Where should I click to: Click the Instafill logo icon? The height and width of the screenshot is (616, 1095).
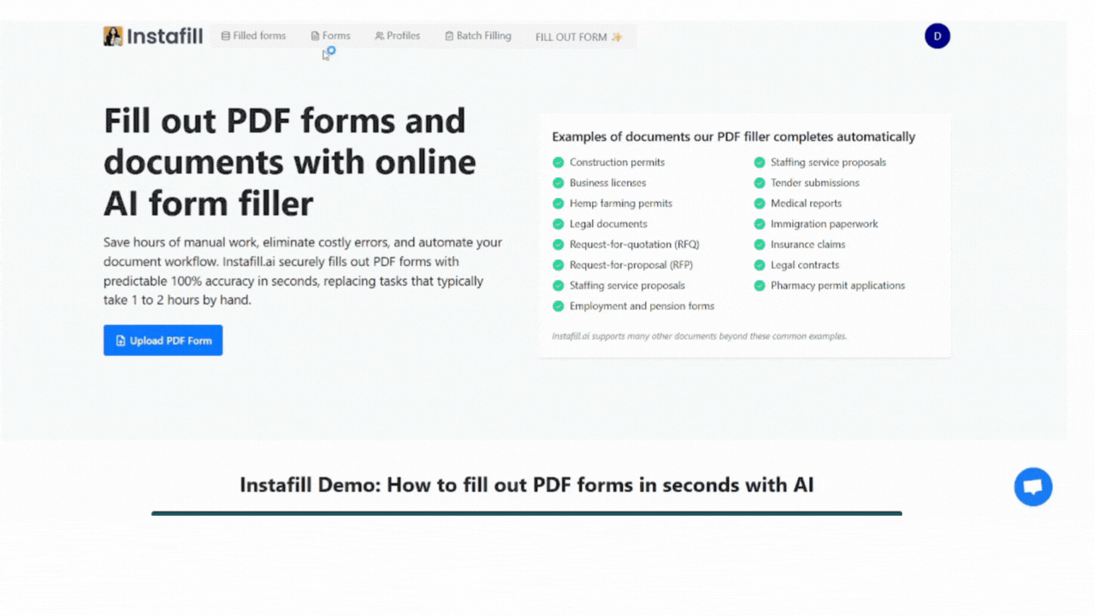point(114,36)
